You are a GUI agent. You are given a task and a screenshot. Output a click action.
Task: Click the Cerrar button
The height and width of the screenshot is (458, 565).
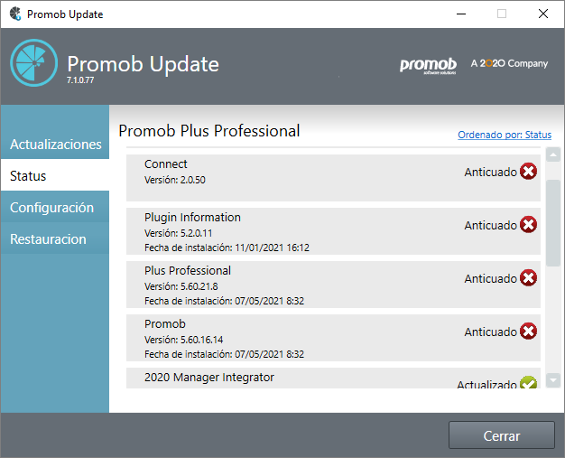click(501, 435)
